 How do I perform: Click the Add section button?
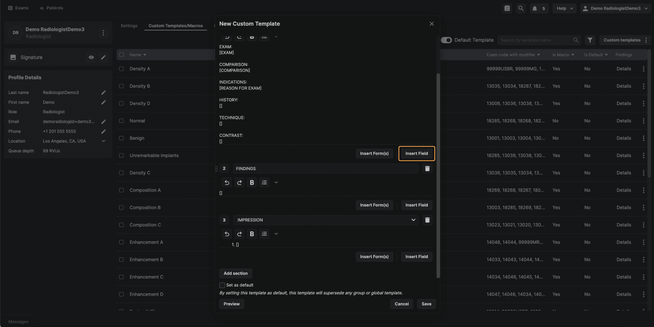point(236,273)
